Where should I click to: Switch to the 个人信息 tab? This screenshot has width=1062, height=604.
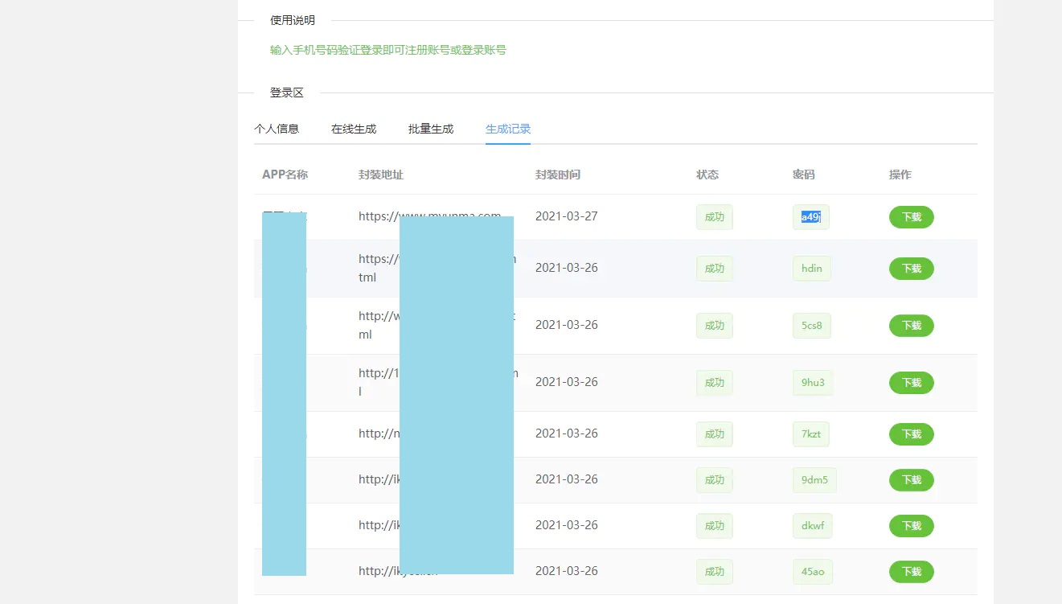[277, 128]
